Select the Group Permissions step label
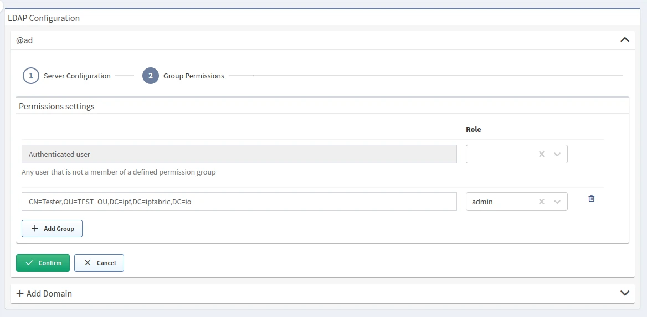The height and width of the screenshot is (317, 647). point(193,76)
